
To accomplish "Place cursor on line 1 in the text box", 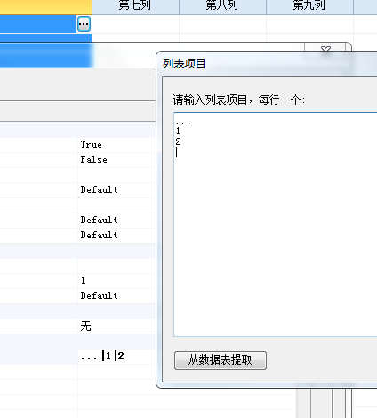I will [178, 131].
